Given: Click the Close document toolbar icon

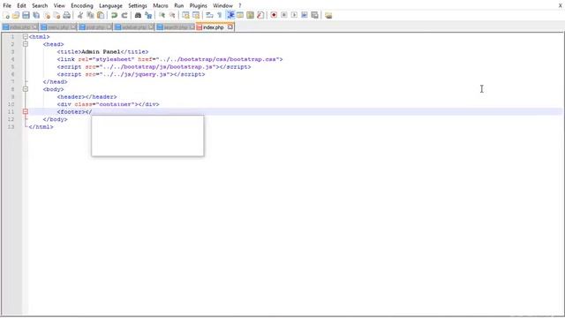Looking at the screenshot, I should (47, 15).
